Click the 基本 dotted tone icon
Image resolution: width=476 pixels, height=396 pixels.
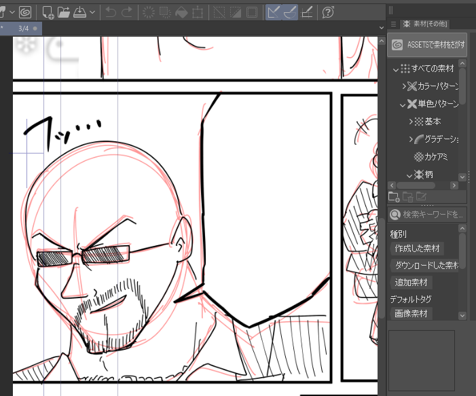point(419,122)
